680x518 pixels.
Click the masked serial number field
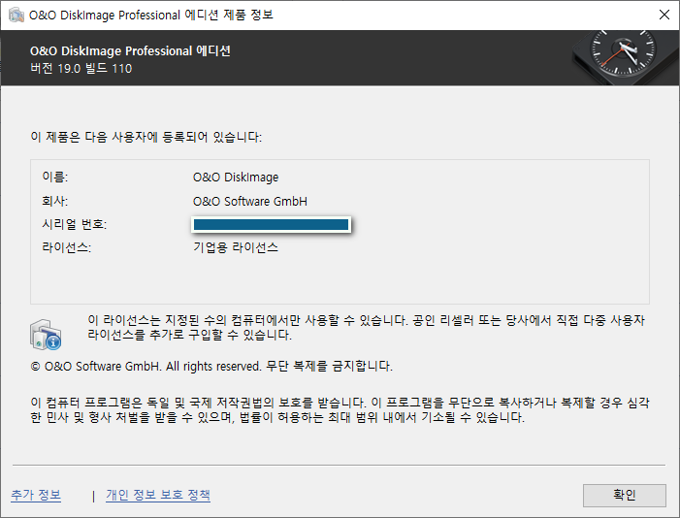pos(271,224)
